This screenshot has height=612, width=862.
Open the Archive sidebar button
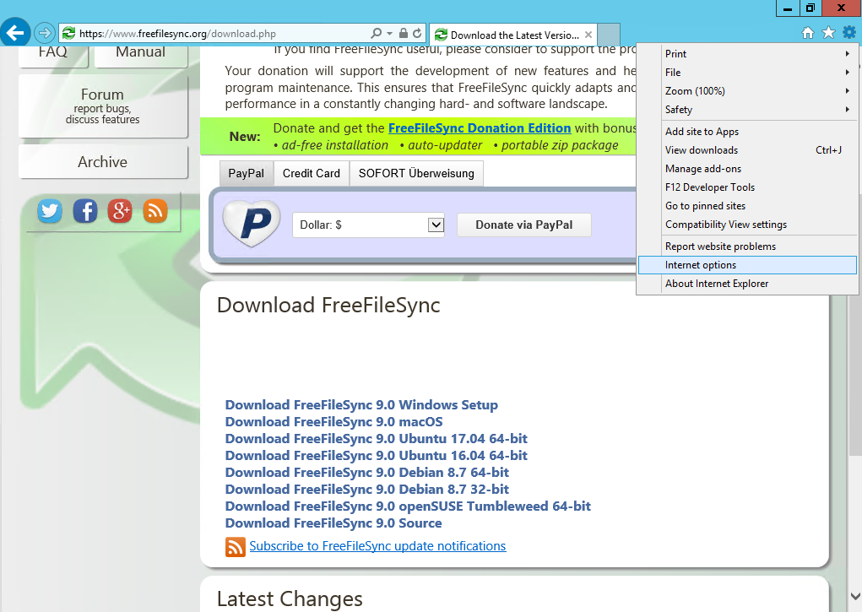(x=103, y=162)
